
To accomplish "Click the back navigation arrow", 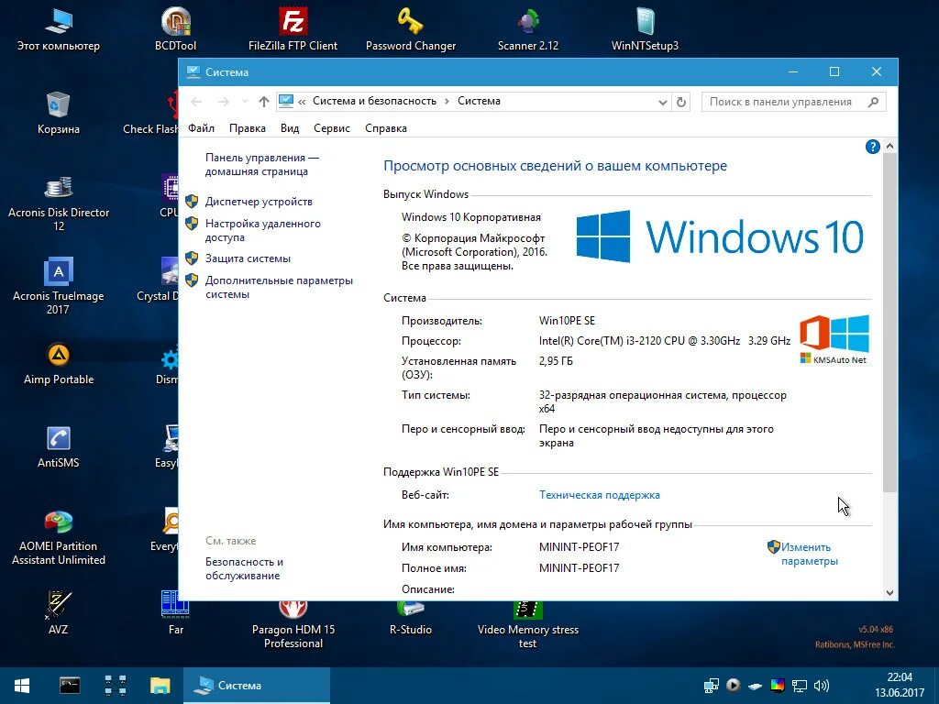I will (196, 102).
